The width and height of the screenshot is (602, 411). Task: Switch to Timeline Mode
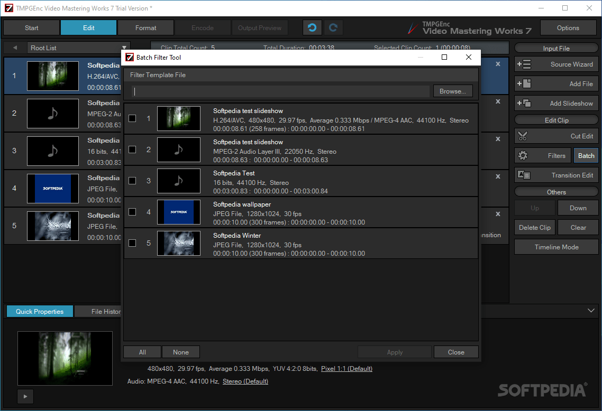click(557, 247)
